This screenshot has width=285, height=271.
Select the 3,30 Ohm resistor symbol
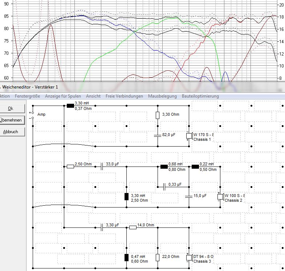pos(158,115)
